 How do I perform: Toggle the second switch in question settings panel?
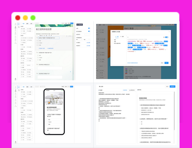[x=89, y=31]
